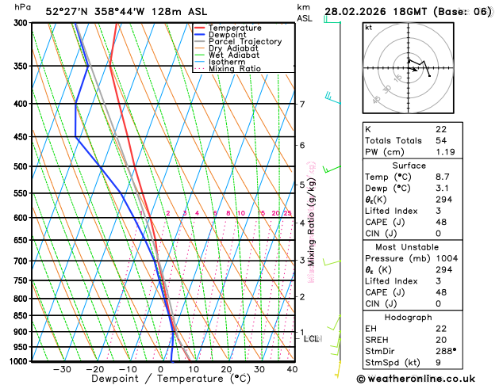The width and height of the screenshot is (499, 385).
Task: Click the 'EH' value 22
Action: [x=441, y=329]
